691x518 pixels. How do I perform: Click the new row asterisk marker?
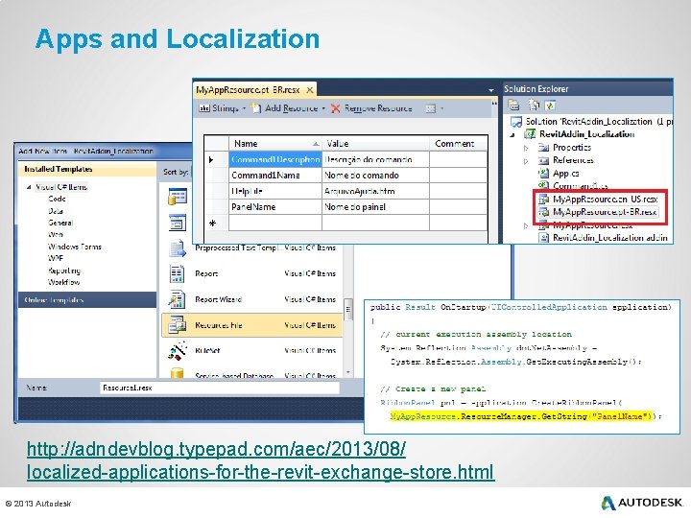click(212, 224)
